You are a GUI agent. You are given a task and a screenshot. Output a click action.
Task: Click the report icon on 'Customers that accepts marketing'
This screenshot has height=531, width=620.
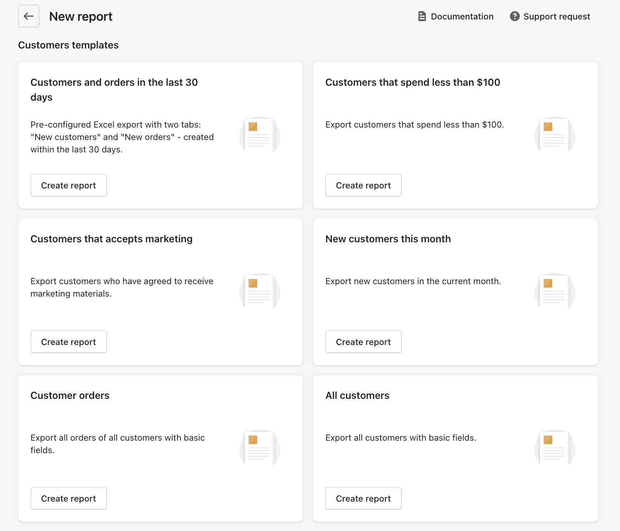point(259,291)
